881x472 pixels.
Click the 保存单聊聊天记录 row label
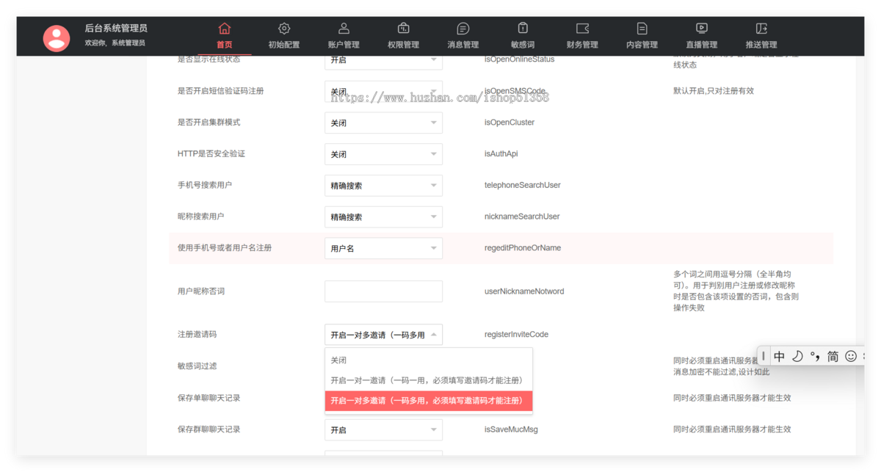[x=209, y=398]
